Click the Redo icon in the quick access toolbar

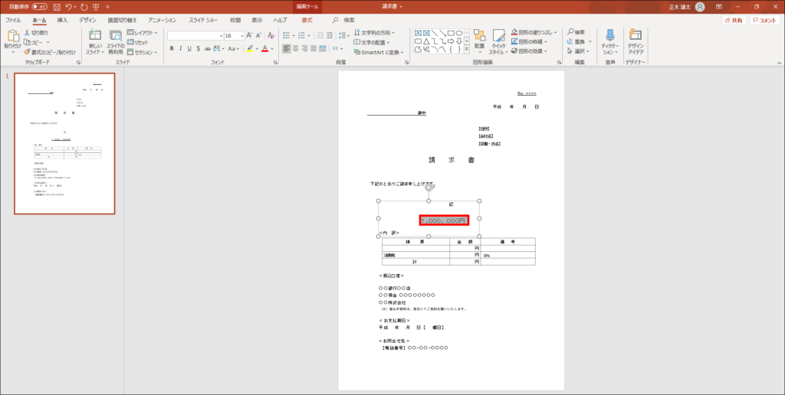[84, 7]
